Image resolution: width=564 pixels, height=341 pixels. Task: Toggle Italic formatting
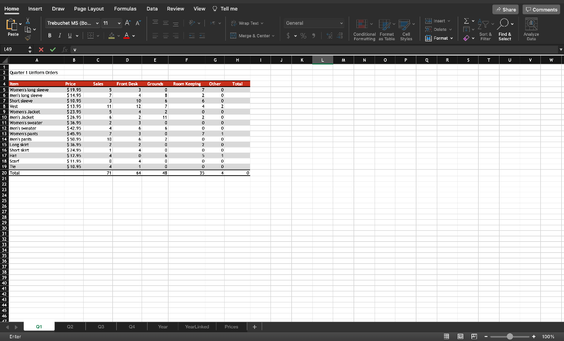59,36
